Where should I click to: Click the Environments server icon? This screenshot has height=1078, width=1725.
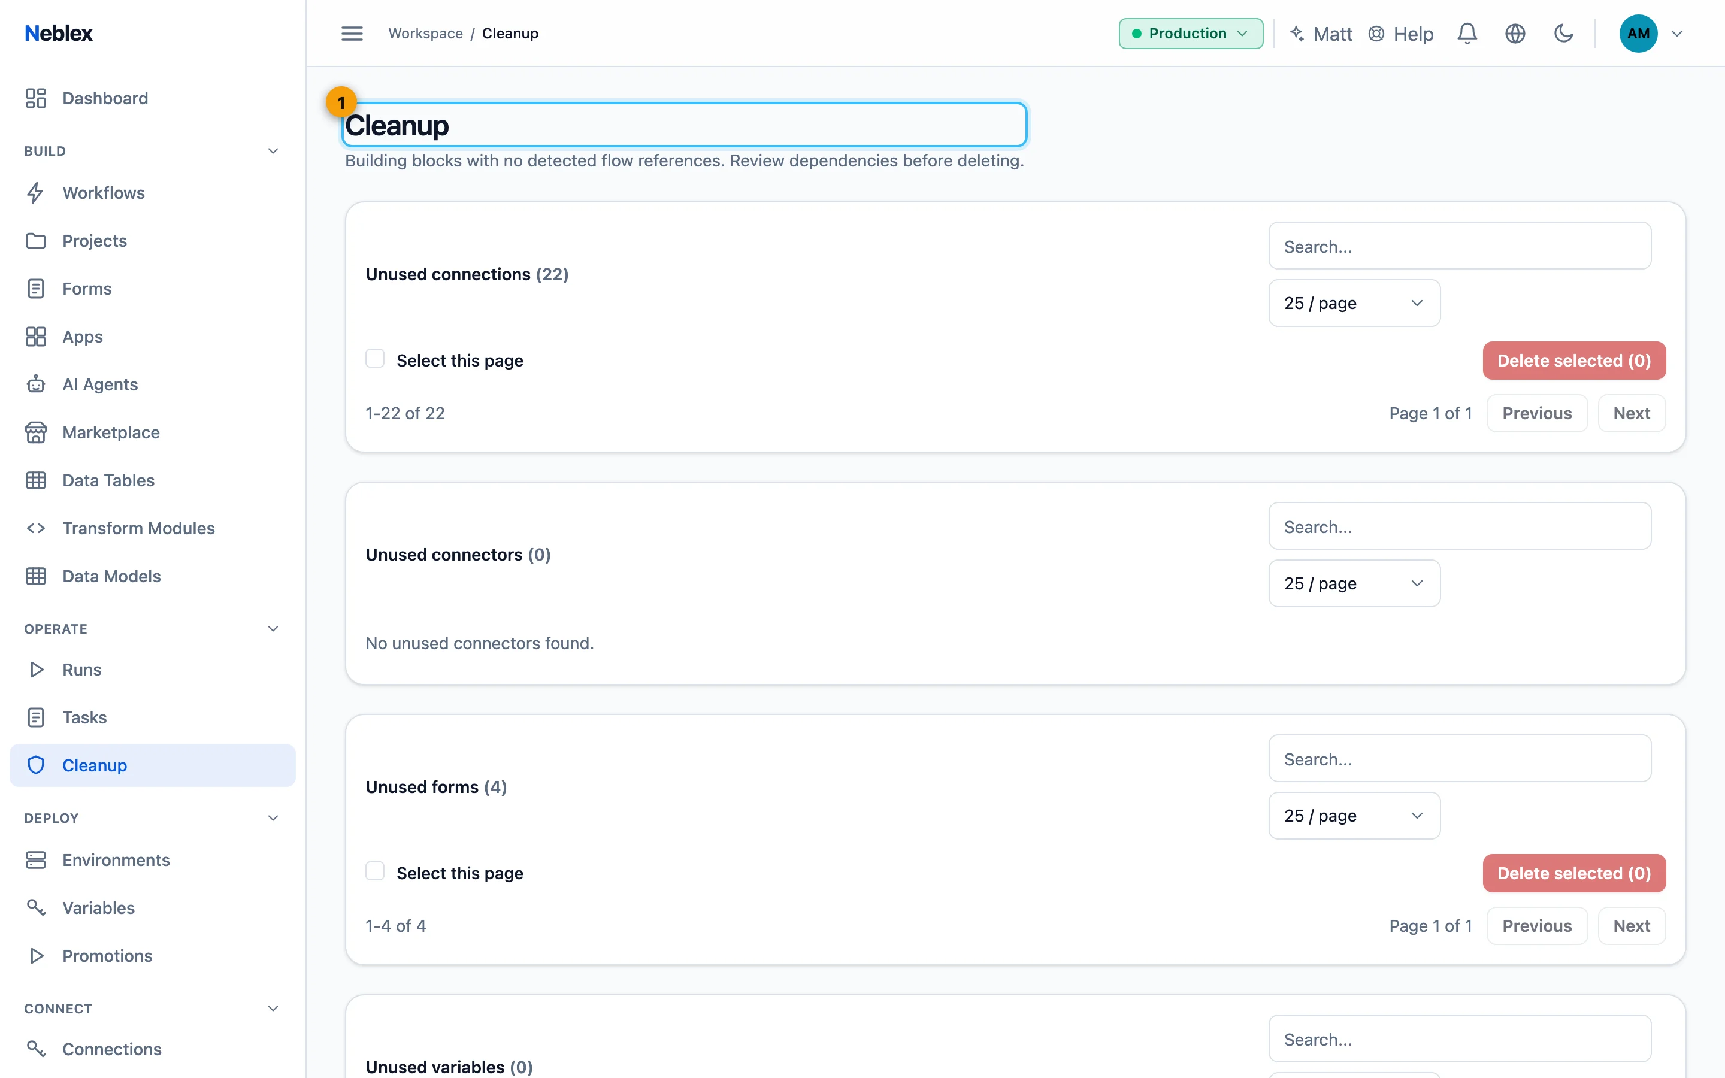pyautogui.click(x=36, y=861)
